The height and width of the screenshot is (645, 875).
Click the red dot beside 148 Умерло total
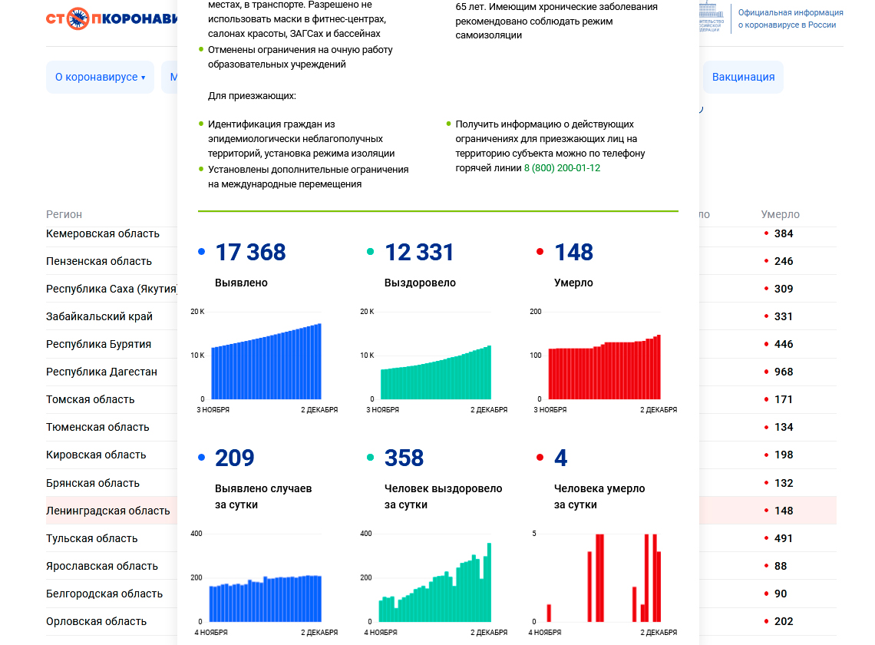point(540,252)
